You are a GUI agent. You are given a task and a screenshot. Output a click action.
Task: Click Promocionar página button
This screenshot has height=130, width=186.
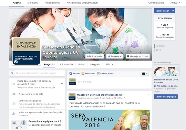[x=166, y=97]
